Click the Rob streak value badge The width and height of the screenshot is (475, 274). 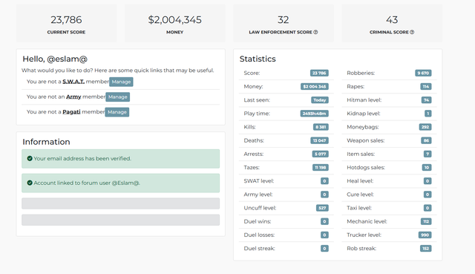pyautogui.click(x=425, y=249)
